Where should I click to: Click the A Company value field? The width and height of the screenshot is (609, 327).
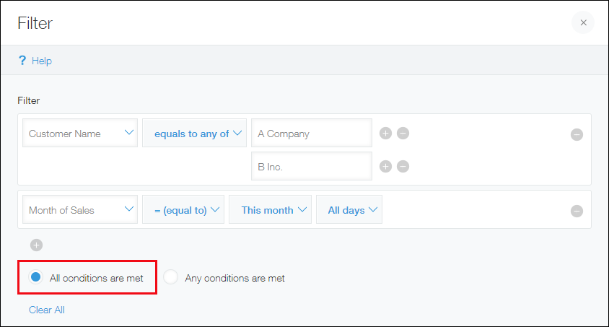click(x=311, y=134)
